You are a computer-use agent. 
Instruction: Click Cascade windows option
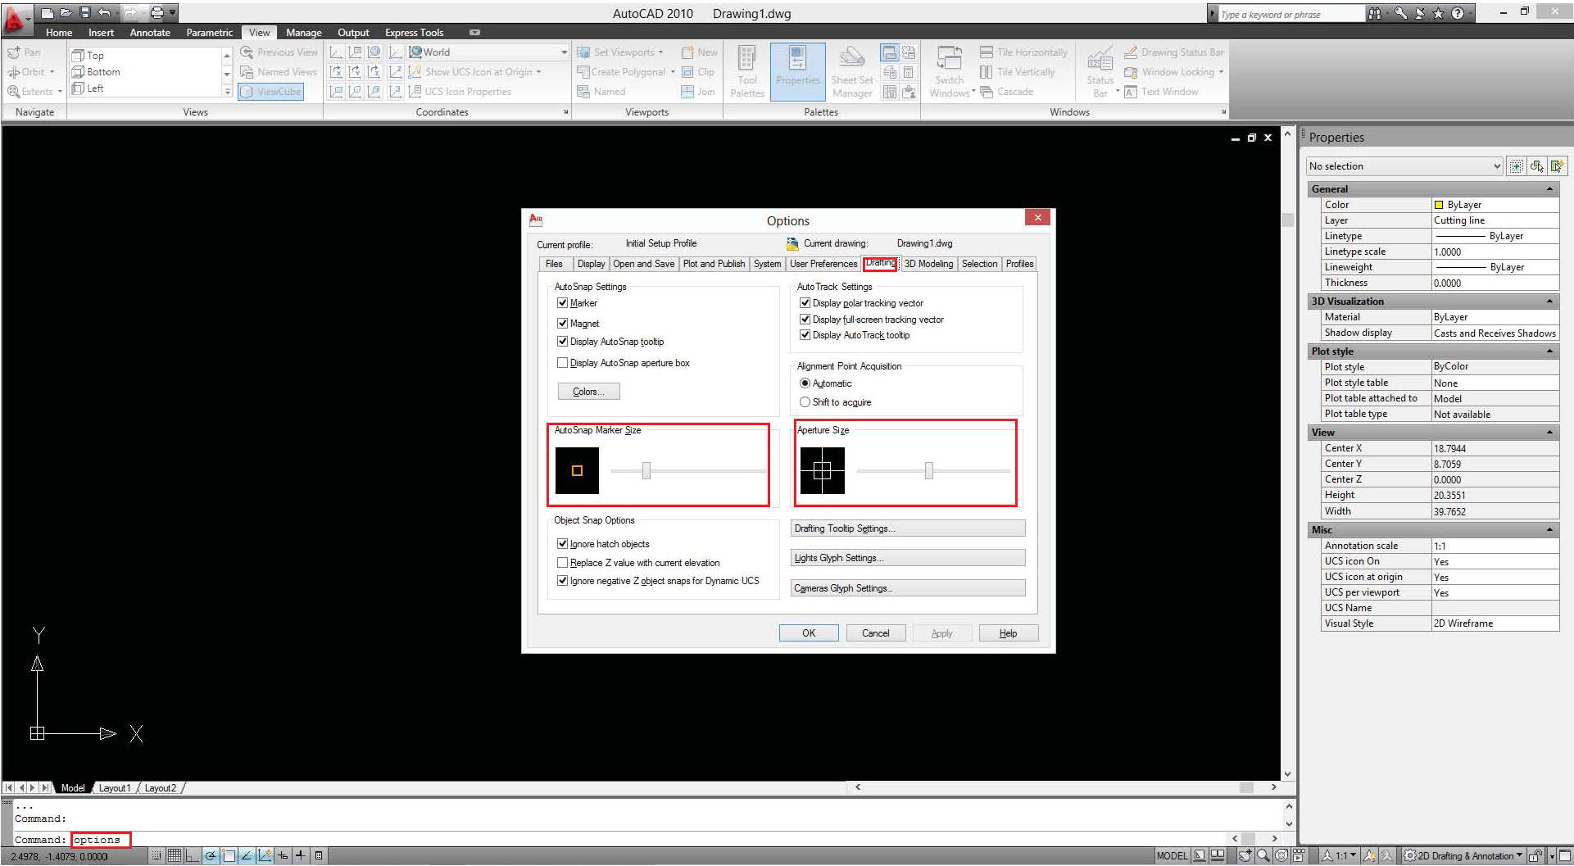pos(1007,92)
